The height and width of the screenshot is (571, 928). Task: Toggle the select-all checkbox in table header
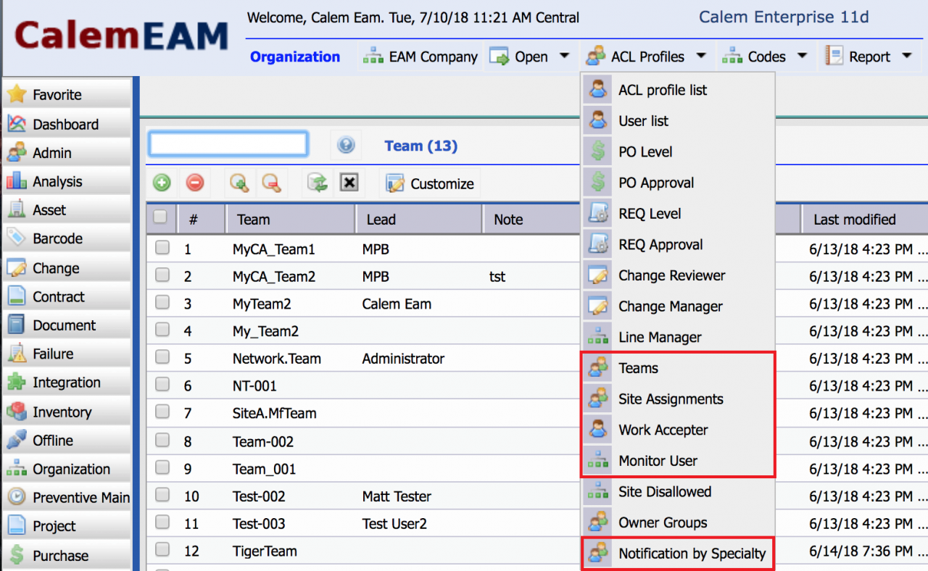161,217
